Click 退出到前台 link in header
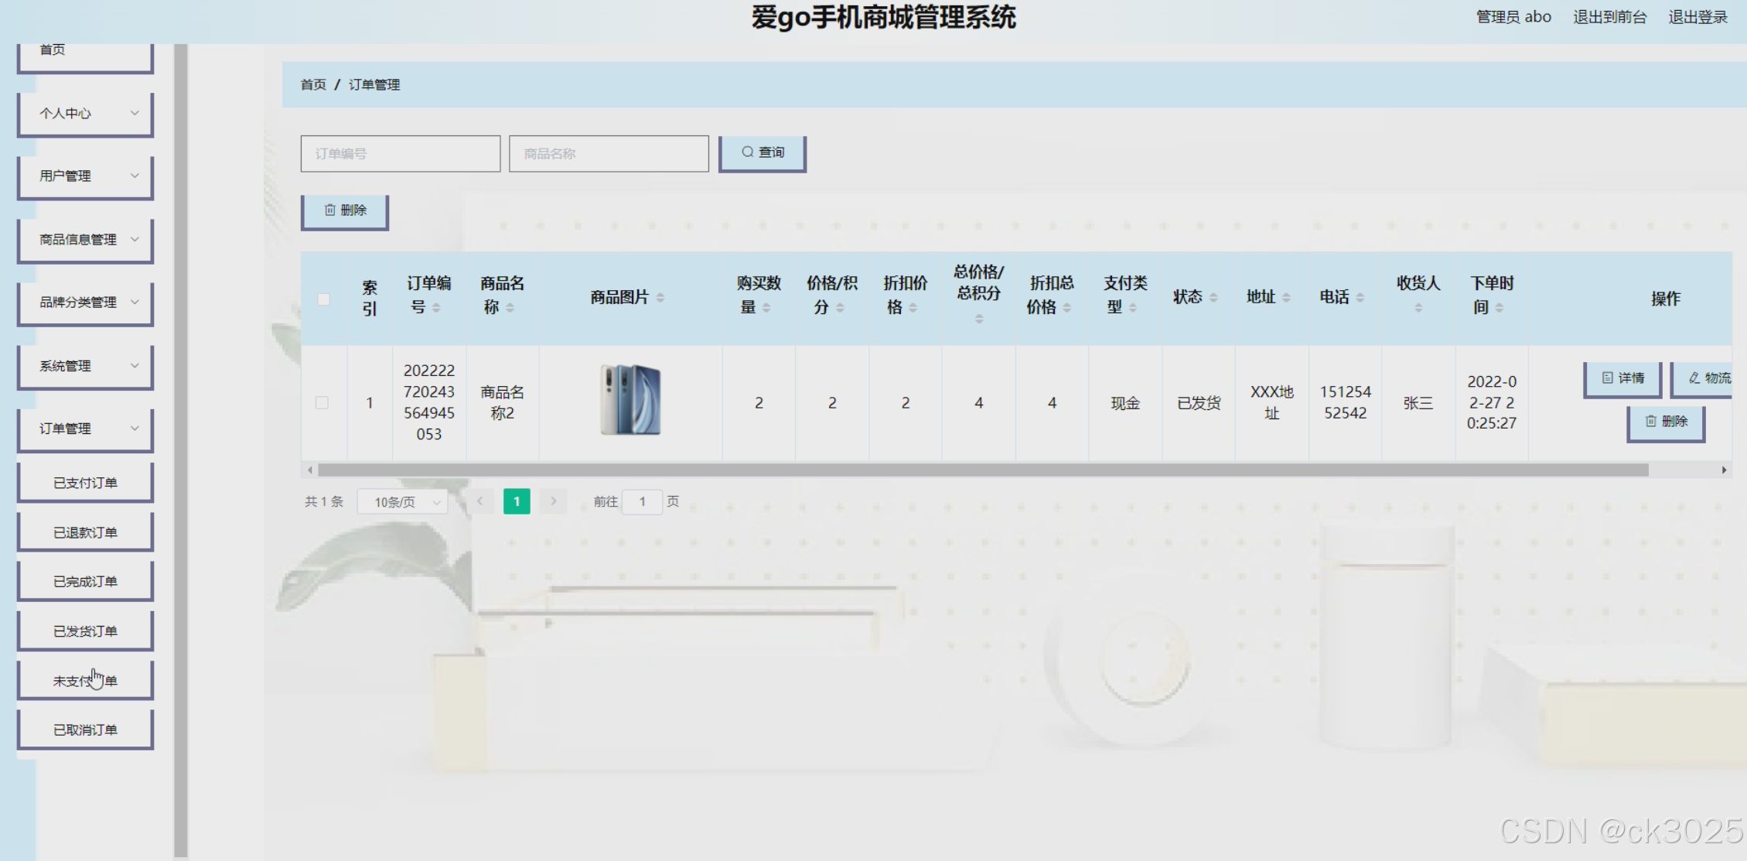The image size is (1747, 861). pos(1609,17)
